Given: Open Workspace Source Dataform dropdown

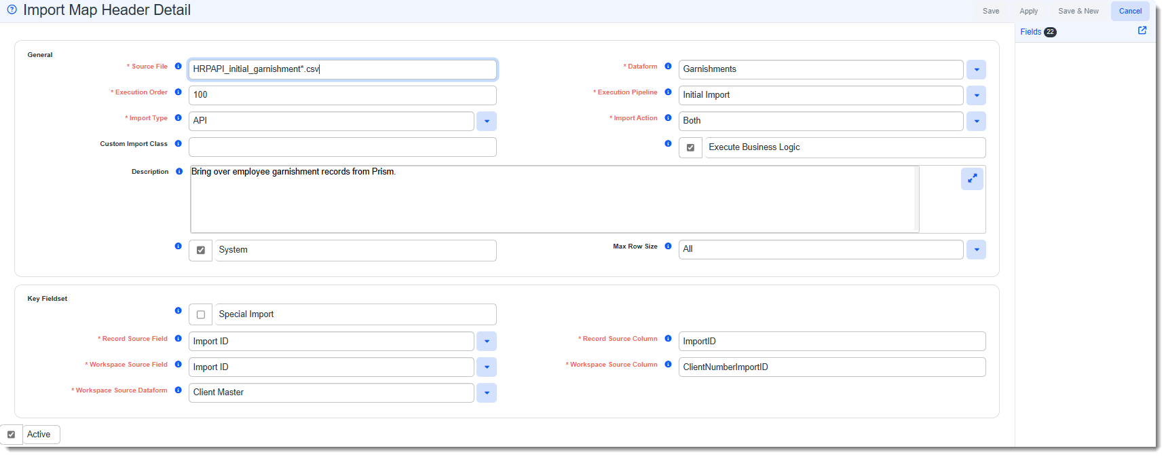Looking at the screenshot, I should [486, 392].
